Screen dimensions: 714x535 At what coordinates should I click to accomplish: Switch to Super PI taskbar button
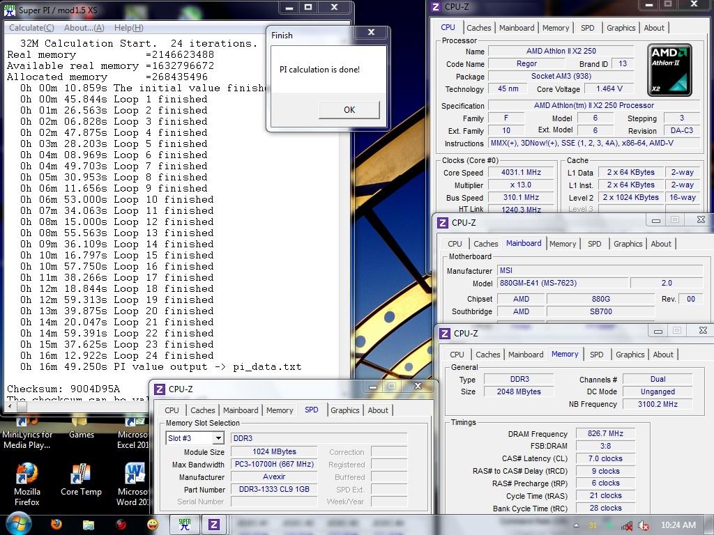(x=184, y=525)
